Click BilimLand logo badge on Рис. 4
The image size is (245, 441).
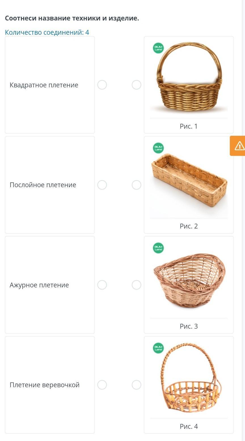click(x=158, y=348)
